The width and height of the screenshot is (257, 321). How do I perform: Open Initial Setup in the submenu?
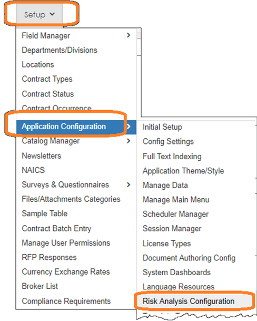[162, 127]
